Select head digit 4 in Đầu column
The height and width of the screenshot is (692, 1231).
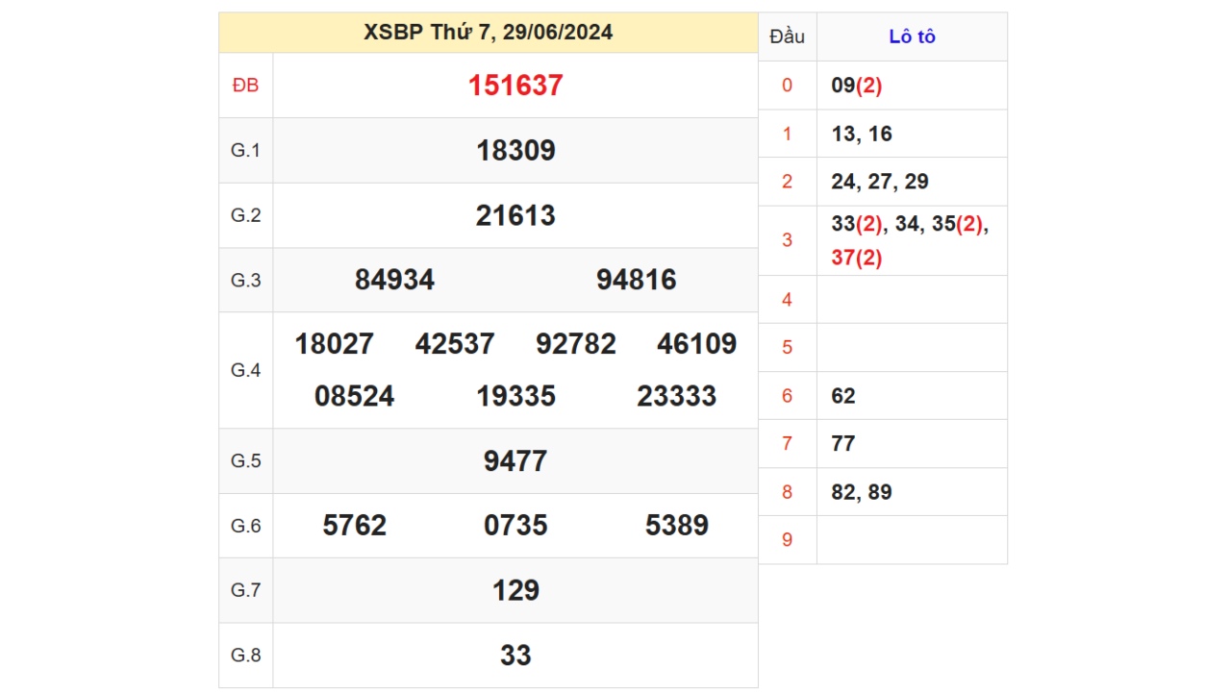(x=787, y=300)
